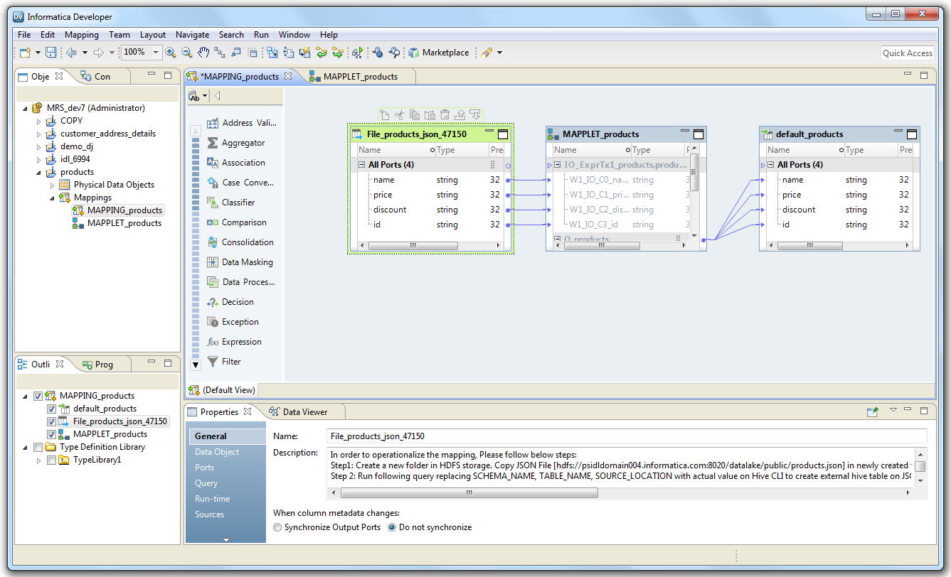The height and width of the screenshot is (577, 951).
Task: Select the Address Validator transformation in the palette
Action: pyautogui.click(x=241, y=123)
